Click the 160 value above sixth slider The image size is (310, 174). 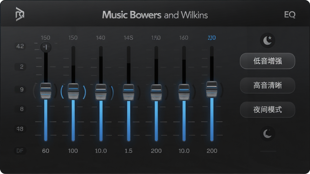tap(184, 38)
